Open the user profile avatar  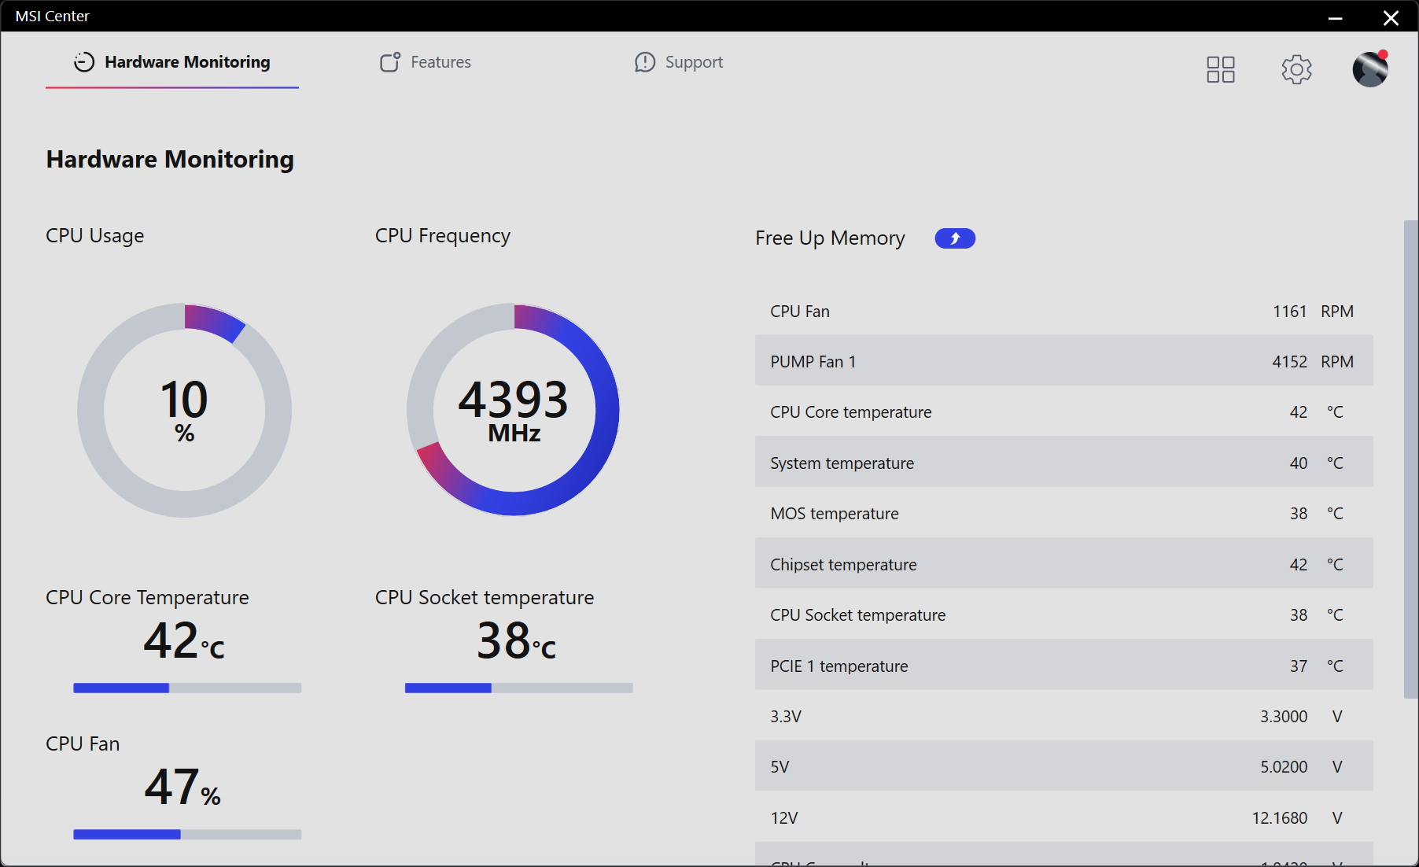[x=1370, y=69]
